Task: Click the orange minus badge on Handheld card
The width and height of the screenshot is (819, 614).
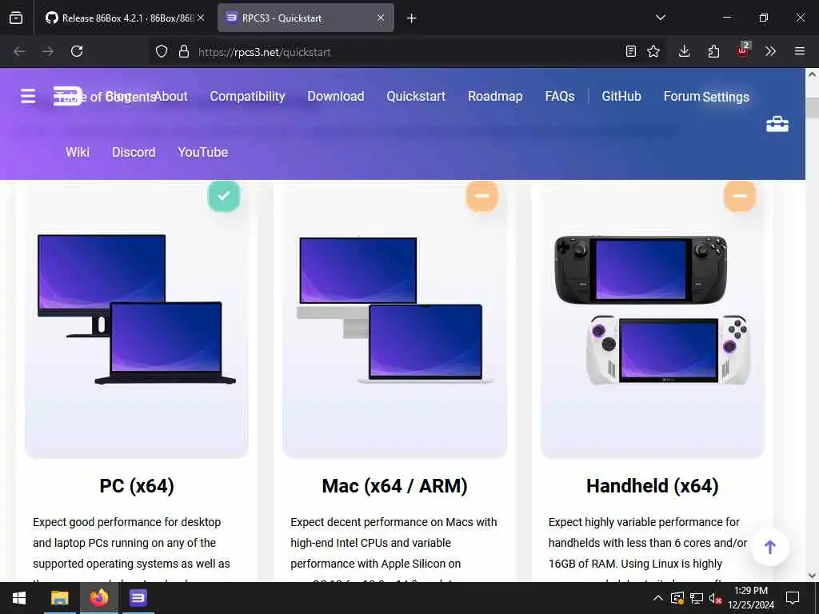Action: point(740,196)
